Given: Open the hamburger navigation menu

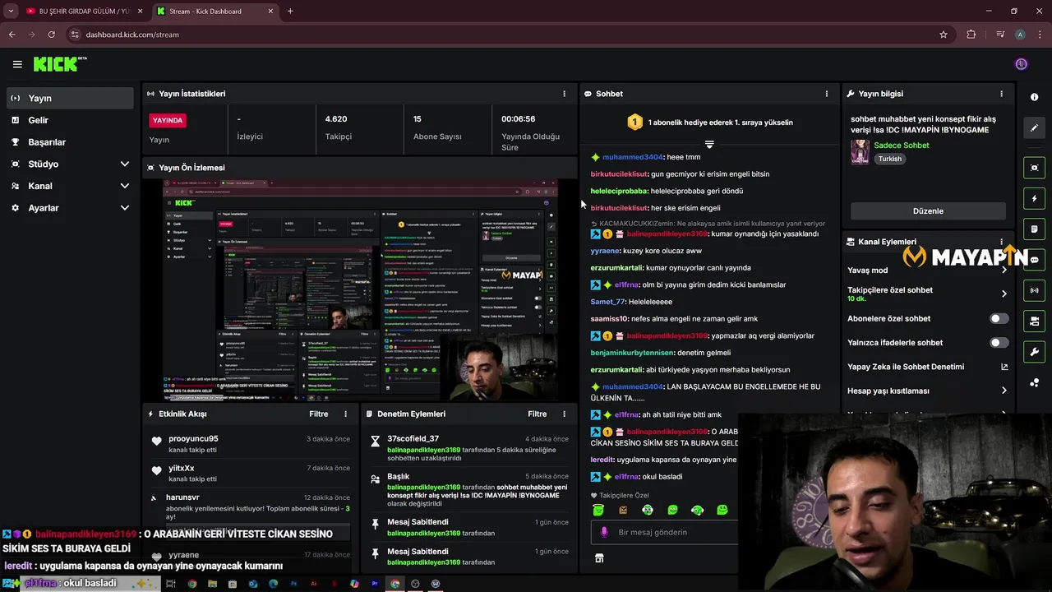Looking at the screenshot, I should tap(17, 64).
